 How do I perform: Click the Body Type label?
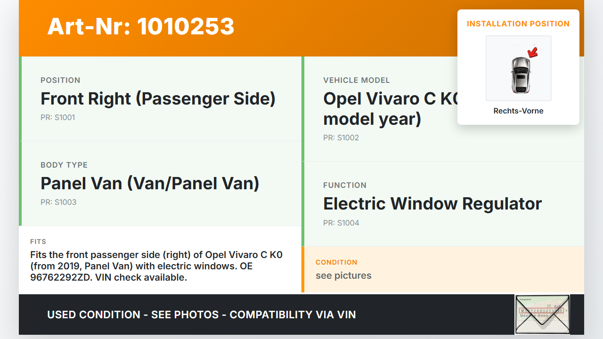(64, 165)
